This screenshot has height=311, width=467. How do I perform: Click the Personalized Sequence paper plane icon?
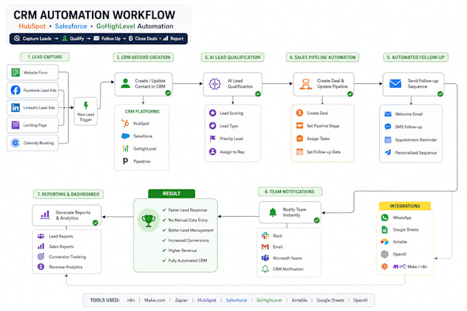tap(388, 152)
